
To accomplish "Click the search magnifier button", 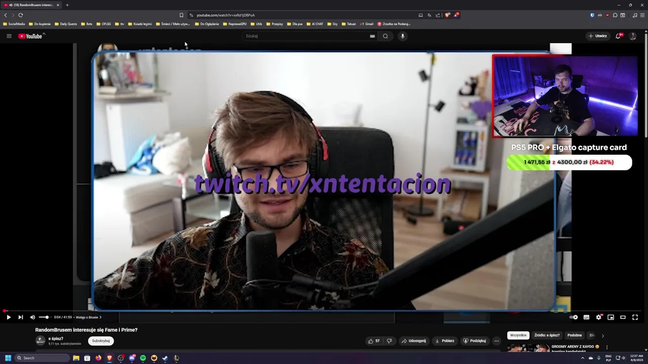I will (x=385, y=36).
